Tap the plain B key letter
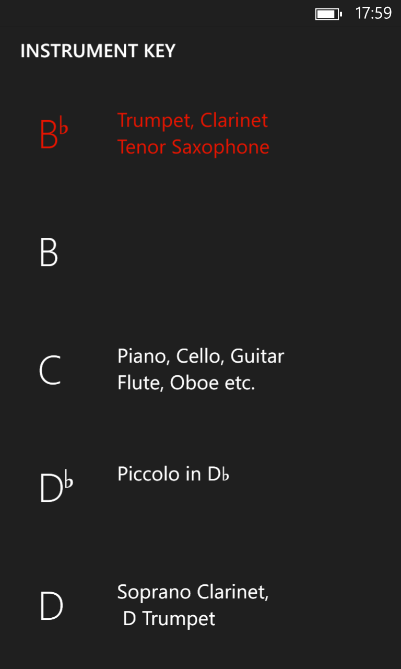Viewport: 401px width, 669px height. (x=49, y=253)
